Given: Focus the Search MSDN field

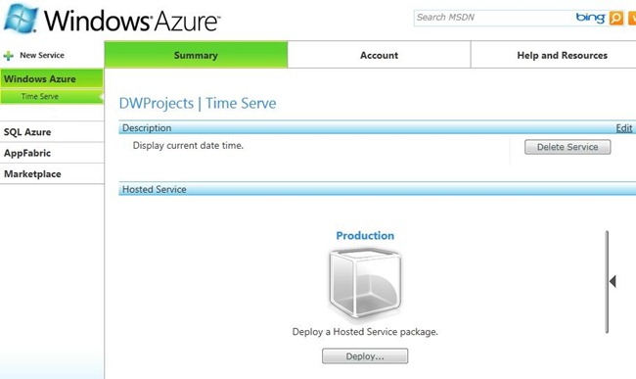Looking at the screenshot, I should coord(493,18).
